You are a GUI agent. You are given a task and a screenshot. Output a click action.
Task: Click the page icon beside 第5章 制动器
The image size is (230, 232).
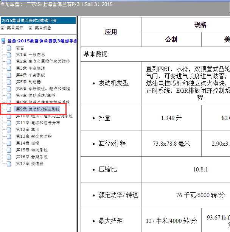[x=9, y=82]
